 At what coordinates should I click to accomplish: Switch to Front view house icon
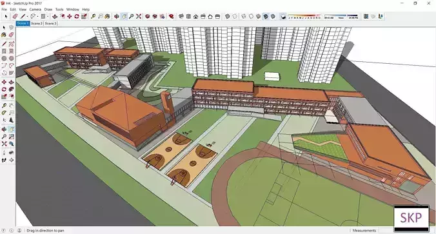click(x=196, y=16)
